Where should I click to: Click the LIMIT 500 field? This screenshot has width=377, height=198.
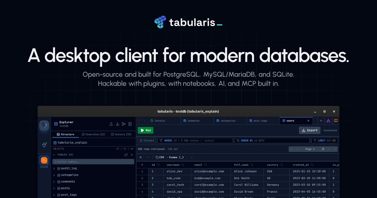click(325, 140)
